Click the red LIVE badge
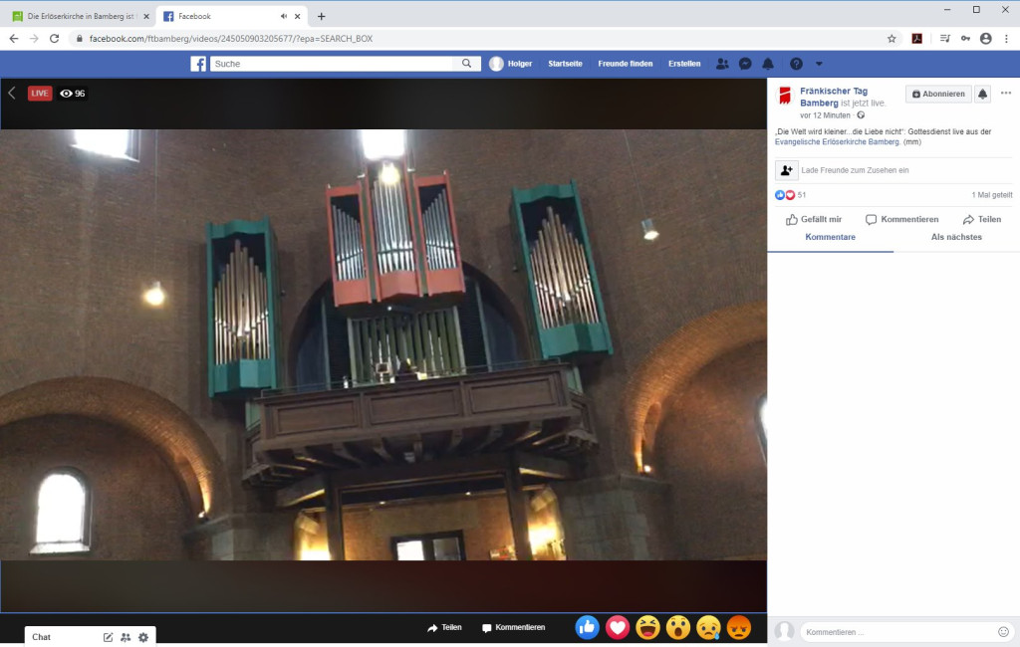Viewport: 1020px width, 647px height. point(40,93)
